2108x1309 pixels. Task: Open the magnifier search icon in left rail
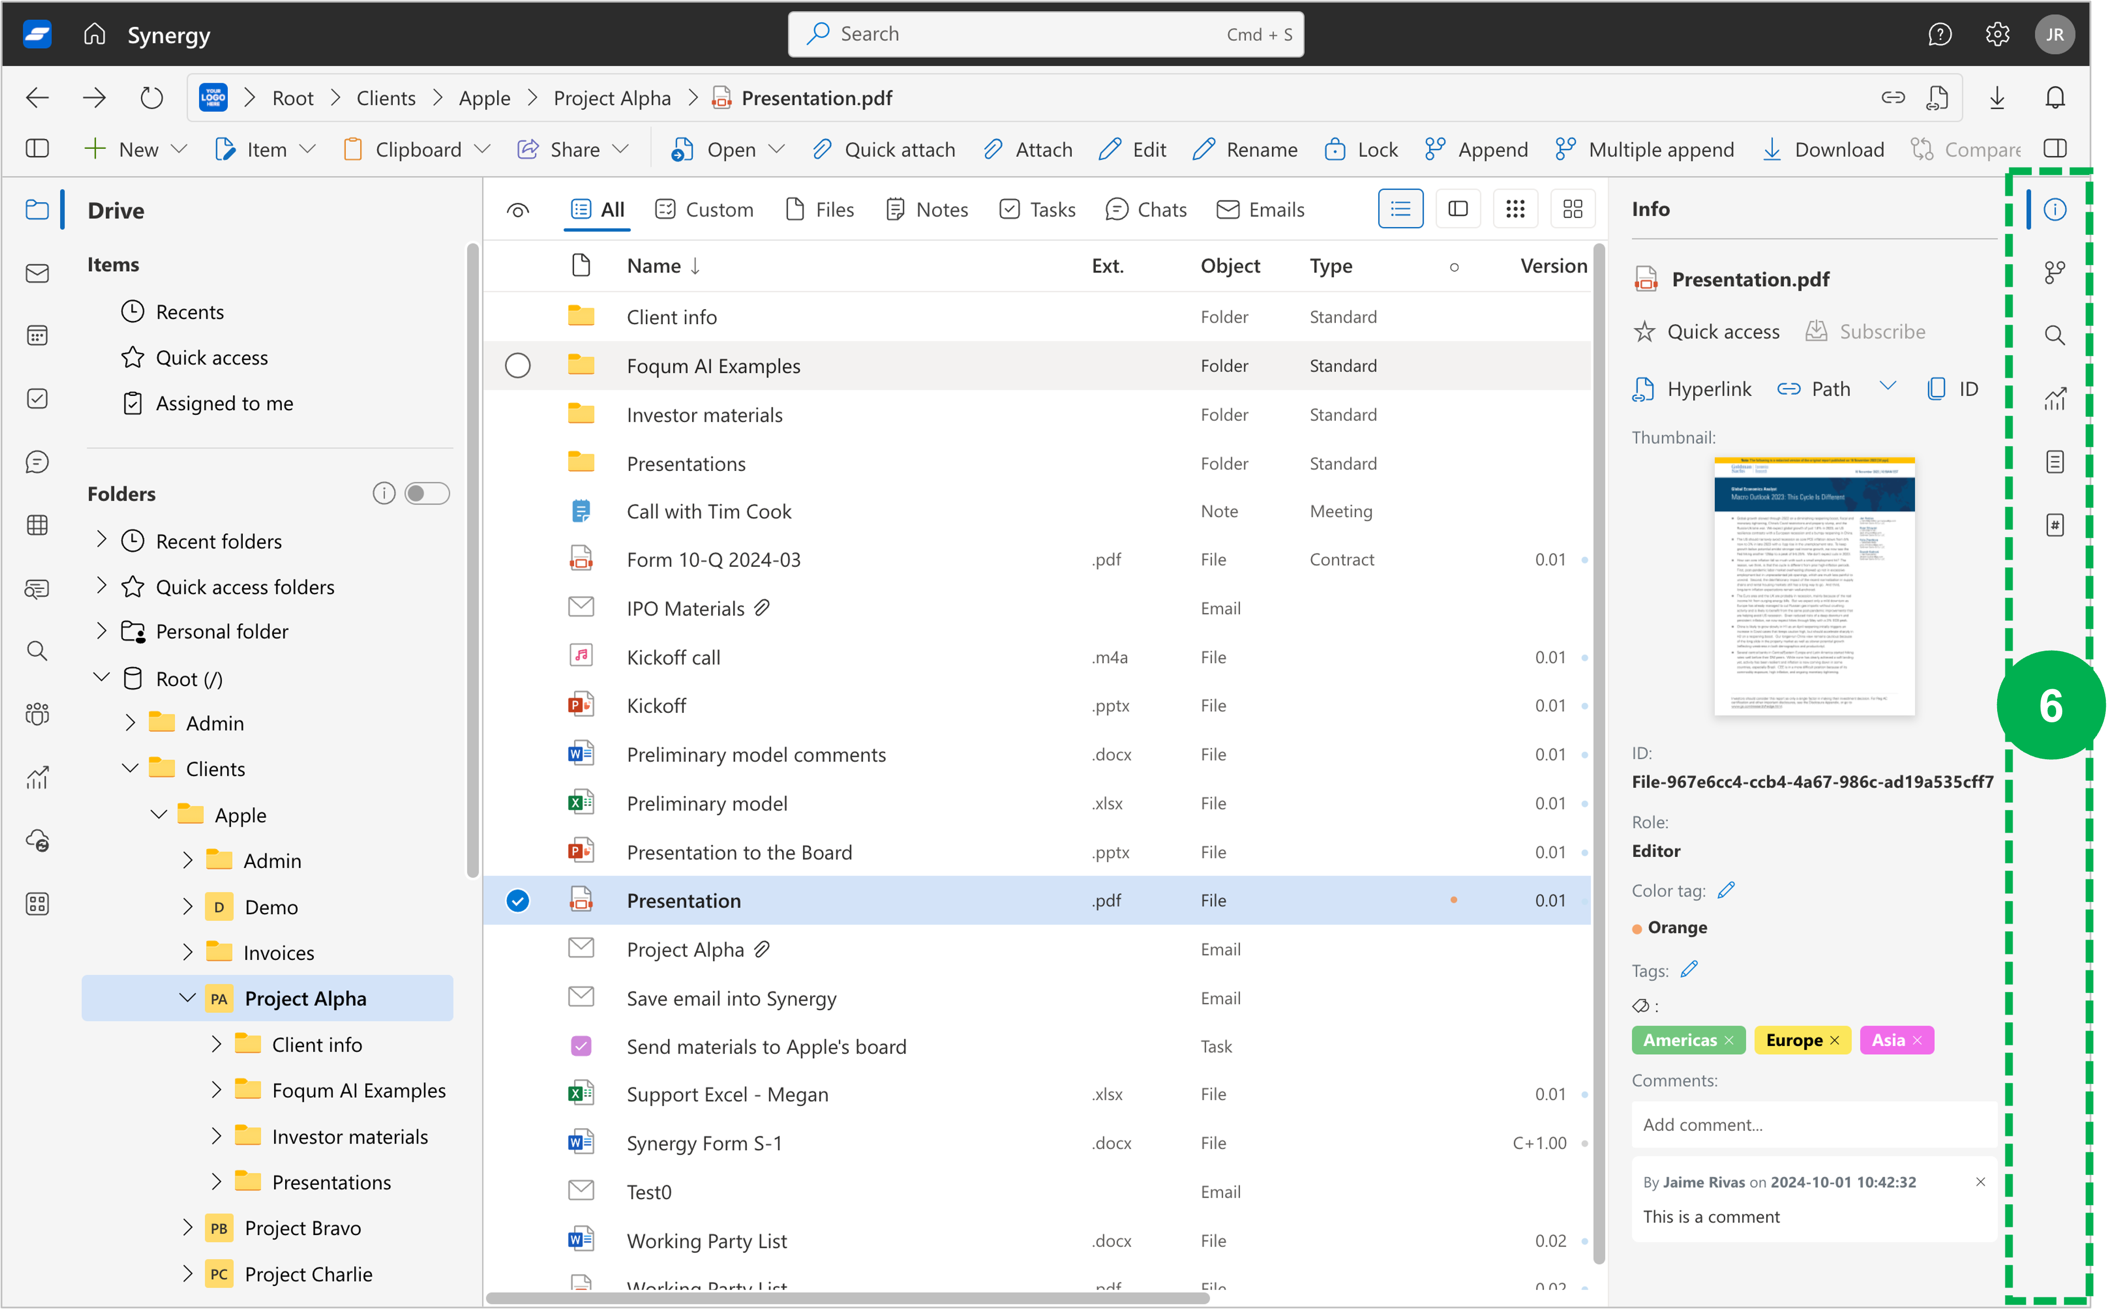click(x=36, y=651)
